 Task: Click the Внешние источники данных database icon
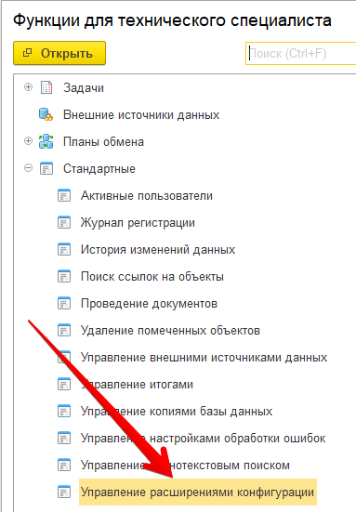pos(46,114)
